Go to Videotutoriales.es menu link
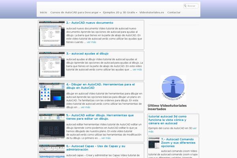The width and height of the screenshot is (237, 158). coord(152,12)
